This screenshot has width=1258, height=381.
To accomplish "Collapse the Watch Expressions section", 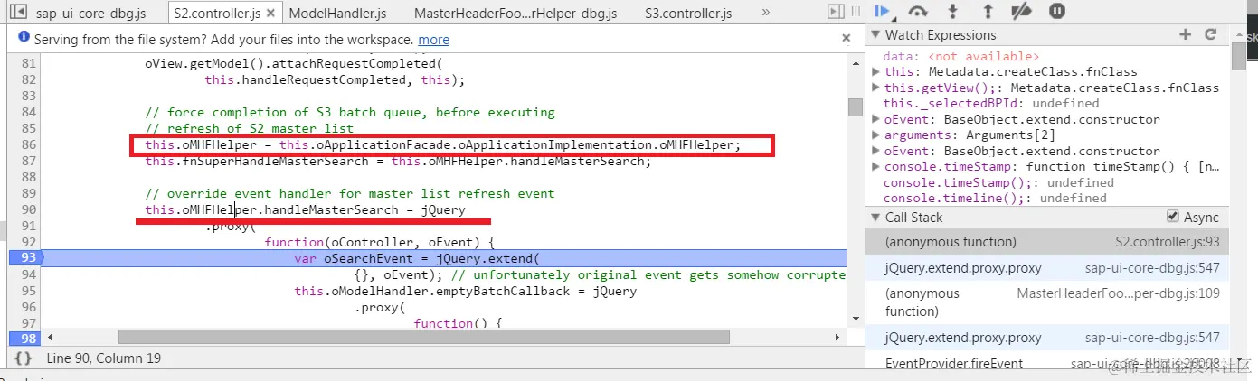I will click(875, 35).
